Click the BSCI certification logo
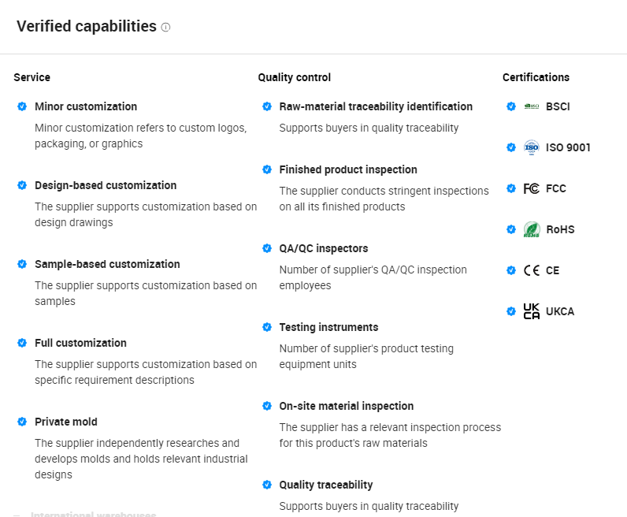 [532, 106]
